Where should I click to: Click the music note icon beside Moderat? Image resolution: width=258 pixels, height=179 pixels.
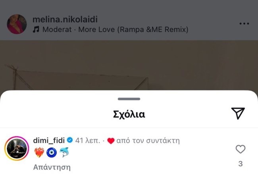[x=36, y=30]
